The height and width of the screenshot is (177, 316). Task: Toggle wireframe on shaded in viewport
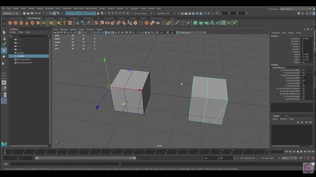pos(113,32)
